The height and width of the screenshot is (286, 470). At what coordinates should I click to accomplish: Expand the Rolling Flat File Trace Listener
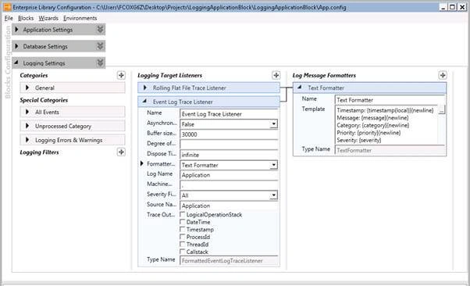(145, 88)
